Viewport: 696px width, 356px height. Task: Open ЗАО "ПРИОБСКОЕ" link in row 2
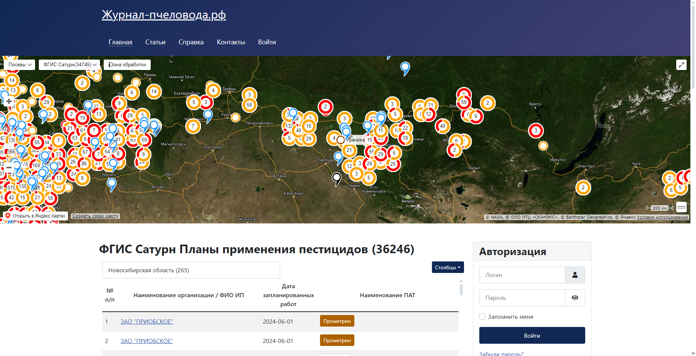point(147,341)
